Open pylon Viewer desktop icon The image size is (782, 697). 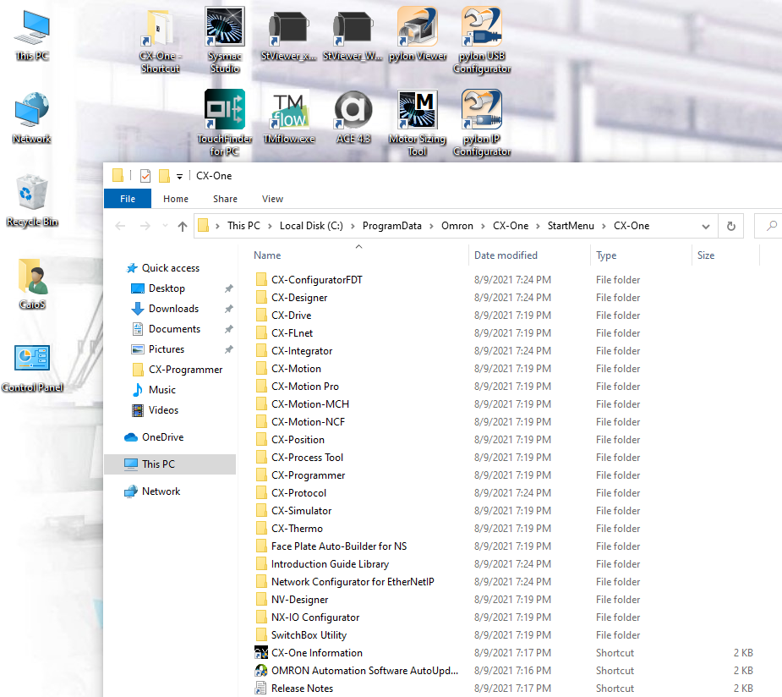[418, 34]
